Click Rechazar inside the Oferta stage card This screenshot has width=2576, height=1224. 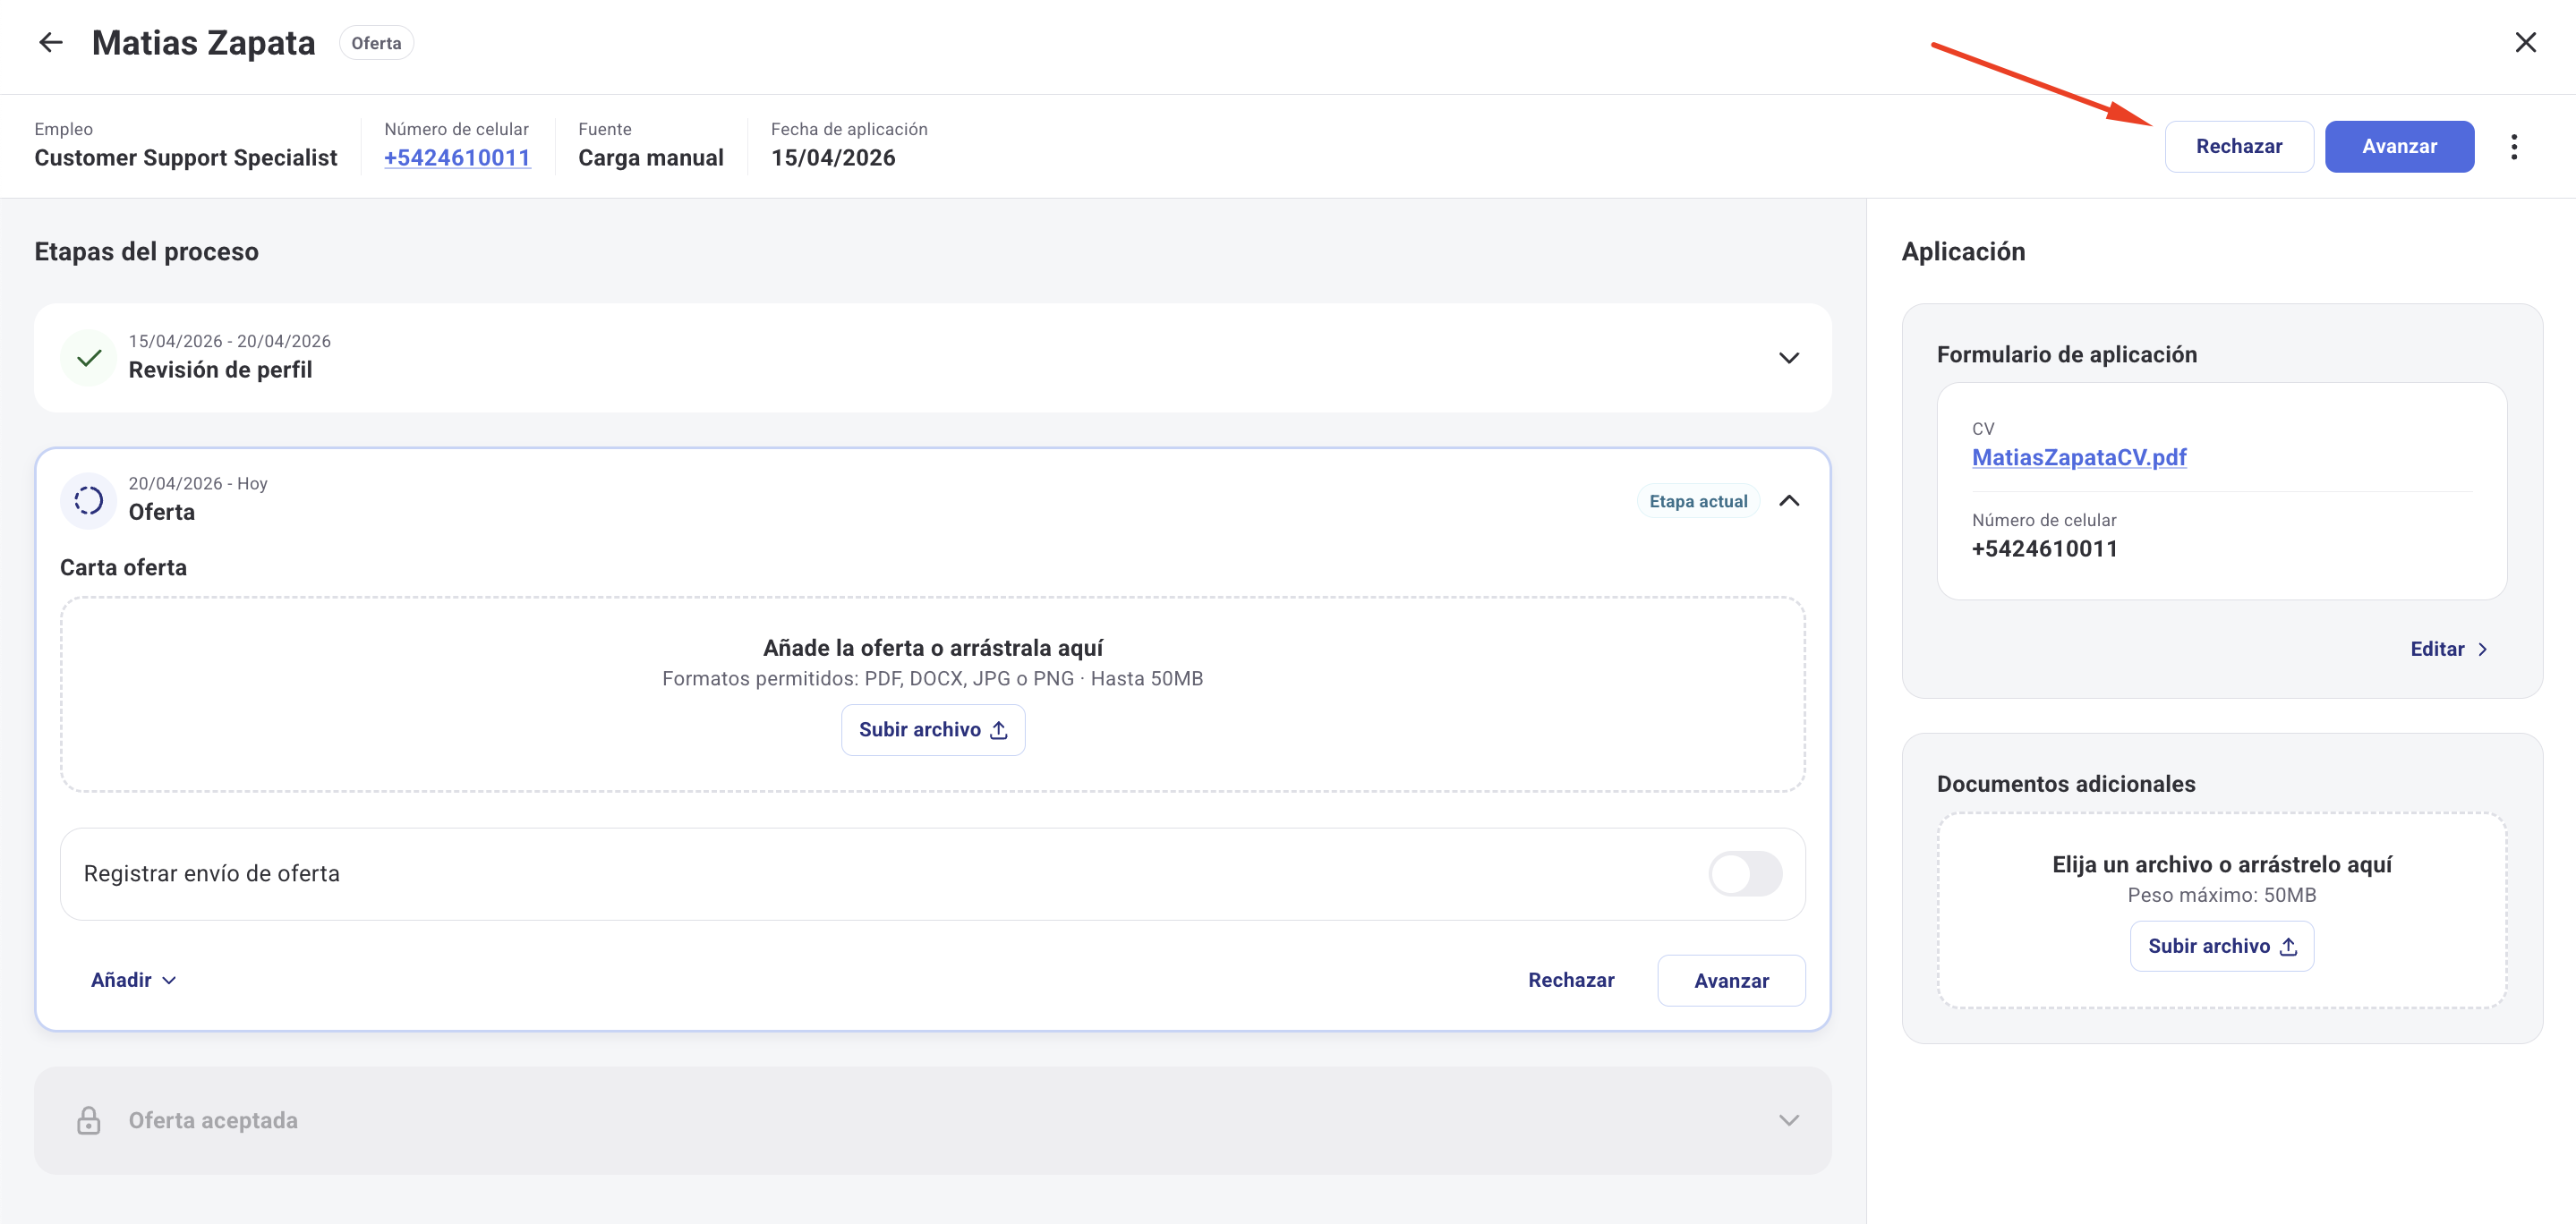coord(1570,980)
